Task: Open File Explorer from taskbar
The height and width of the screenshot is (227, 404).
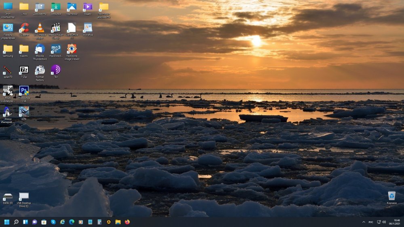Action: pos(118,222)
